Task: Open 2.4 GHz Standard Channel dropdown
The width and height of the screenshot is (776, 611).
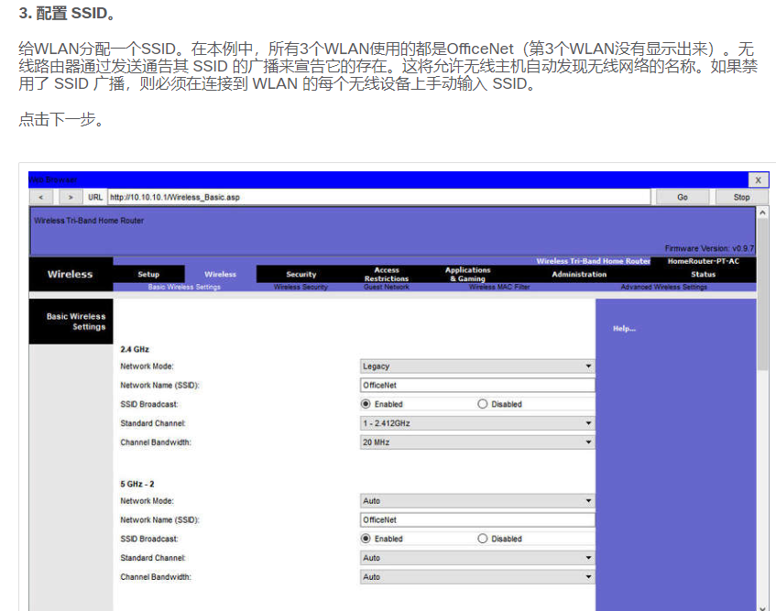Action: (x=476, y=423)
